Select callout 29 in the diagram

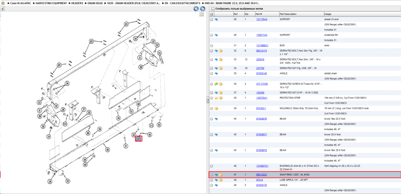point(63,109)
